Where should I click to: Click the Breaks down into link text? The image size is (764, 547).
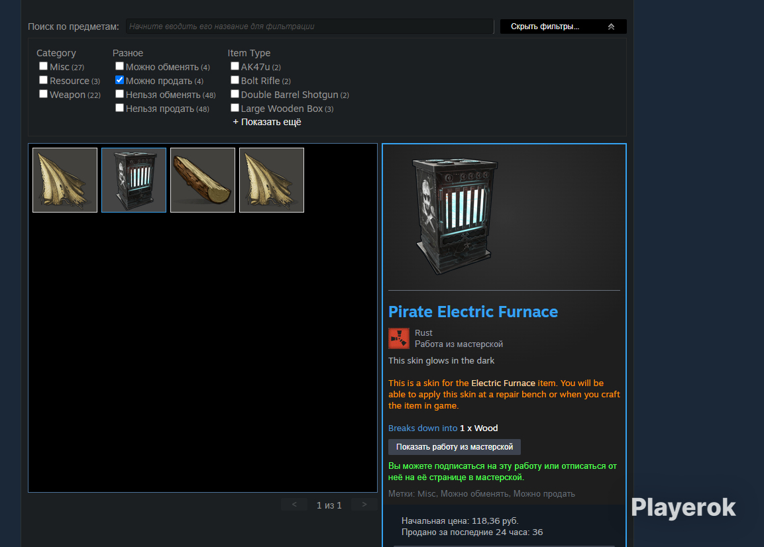point(423,428)
